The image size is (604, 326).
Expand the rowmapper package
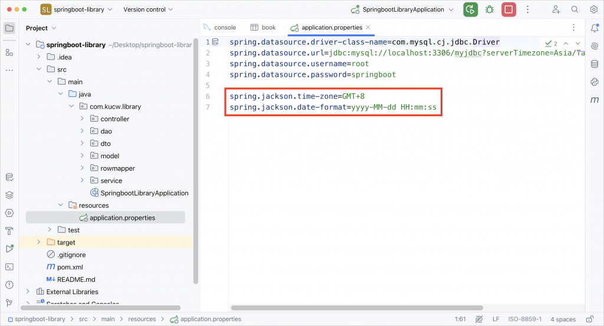[82, 168]
